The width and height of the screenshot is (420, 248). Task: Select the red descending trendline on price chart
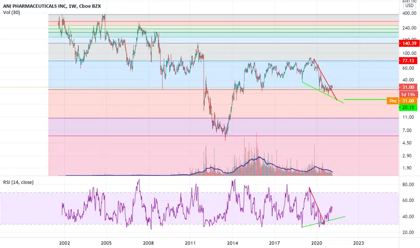coord(325,79)
